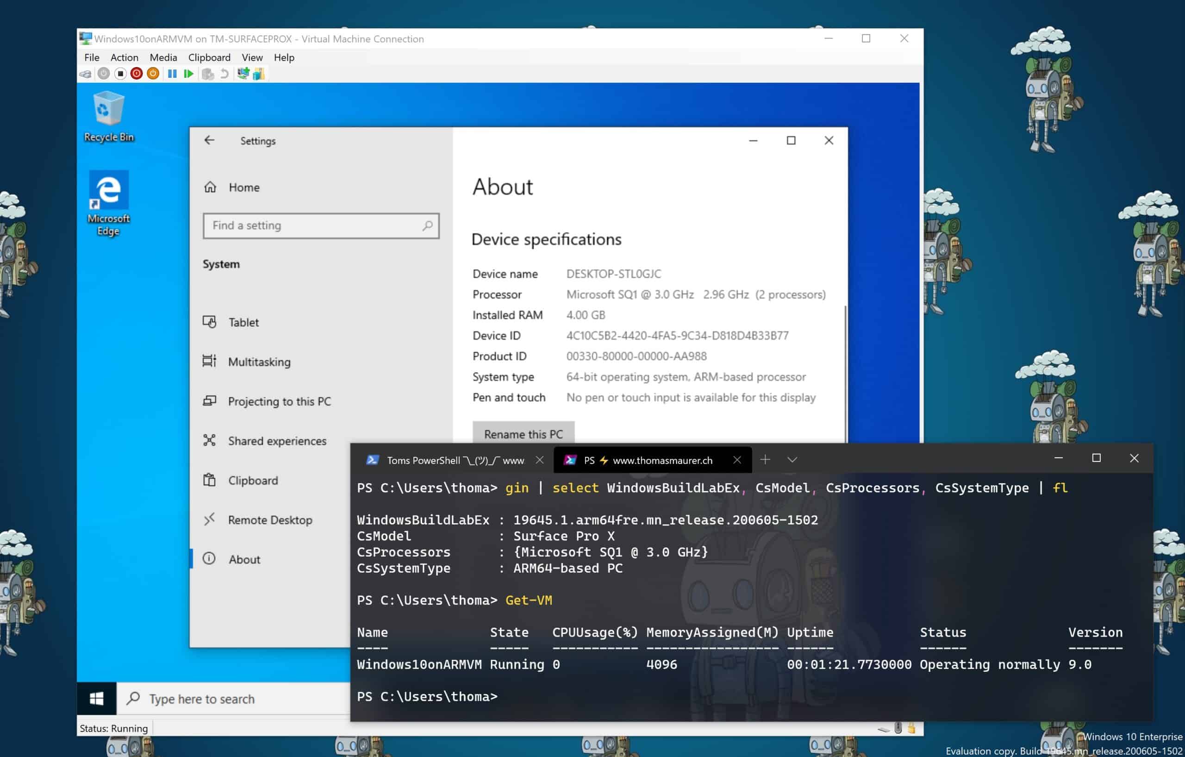1185x757 pixels.
Task: Click the Media menu in VM Connection
Action: click(162, 57)
